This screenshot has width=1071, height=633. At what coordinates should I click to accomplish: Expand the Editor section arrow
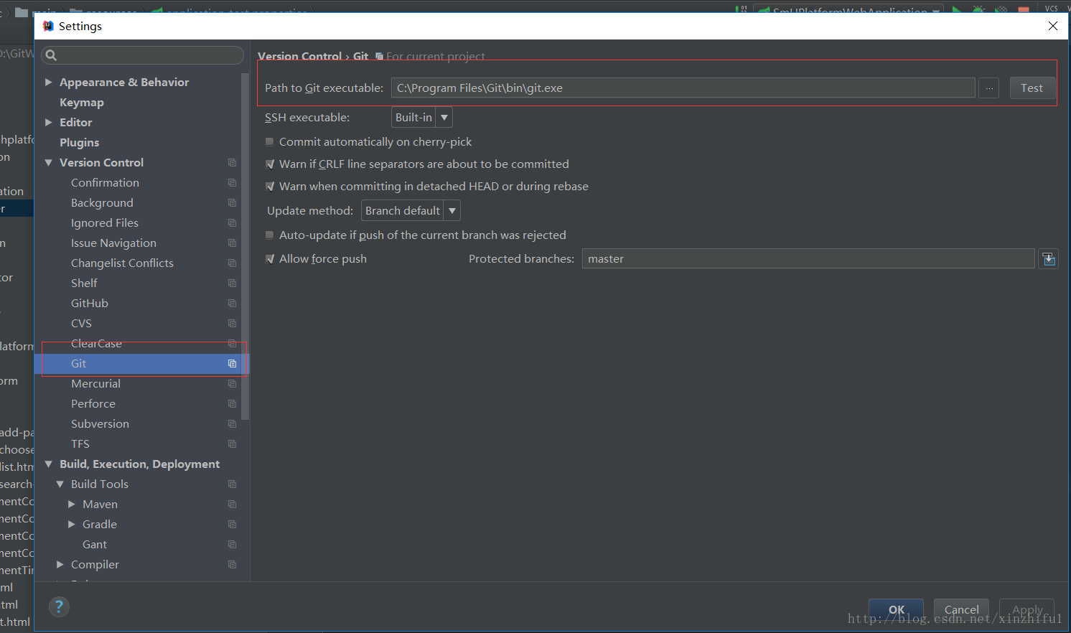point(49,123)
